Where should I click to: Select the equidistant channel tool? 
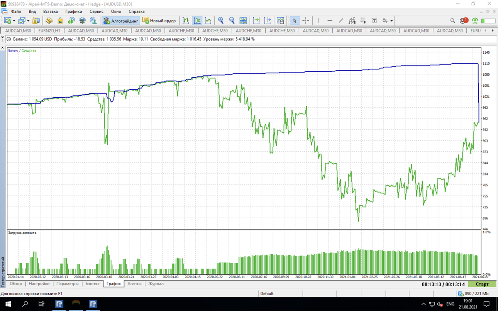[352, 20]
